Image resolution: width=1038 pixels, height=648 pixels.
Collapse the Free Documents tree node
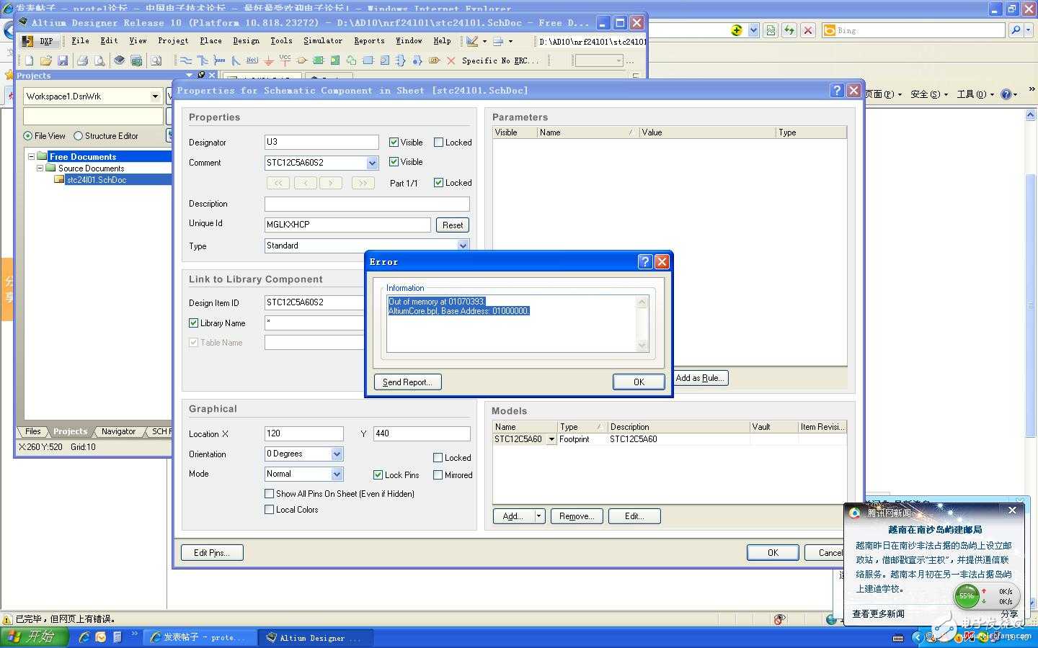click(32, 156)
